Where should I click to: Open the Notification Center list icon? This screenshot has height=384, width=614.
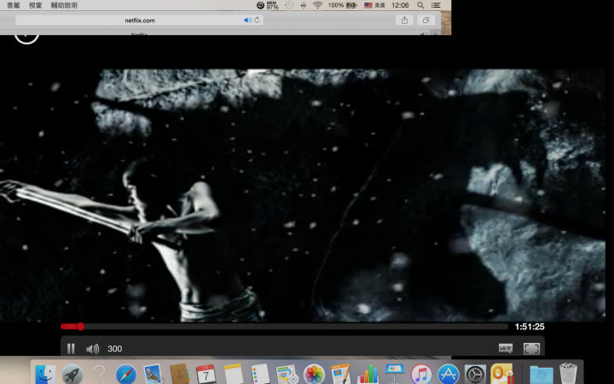point(436,5)
